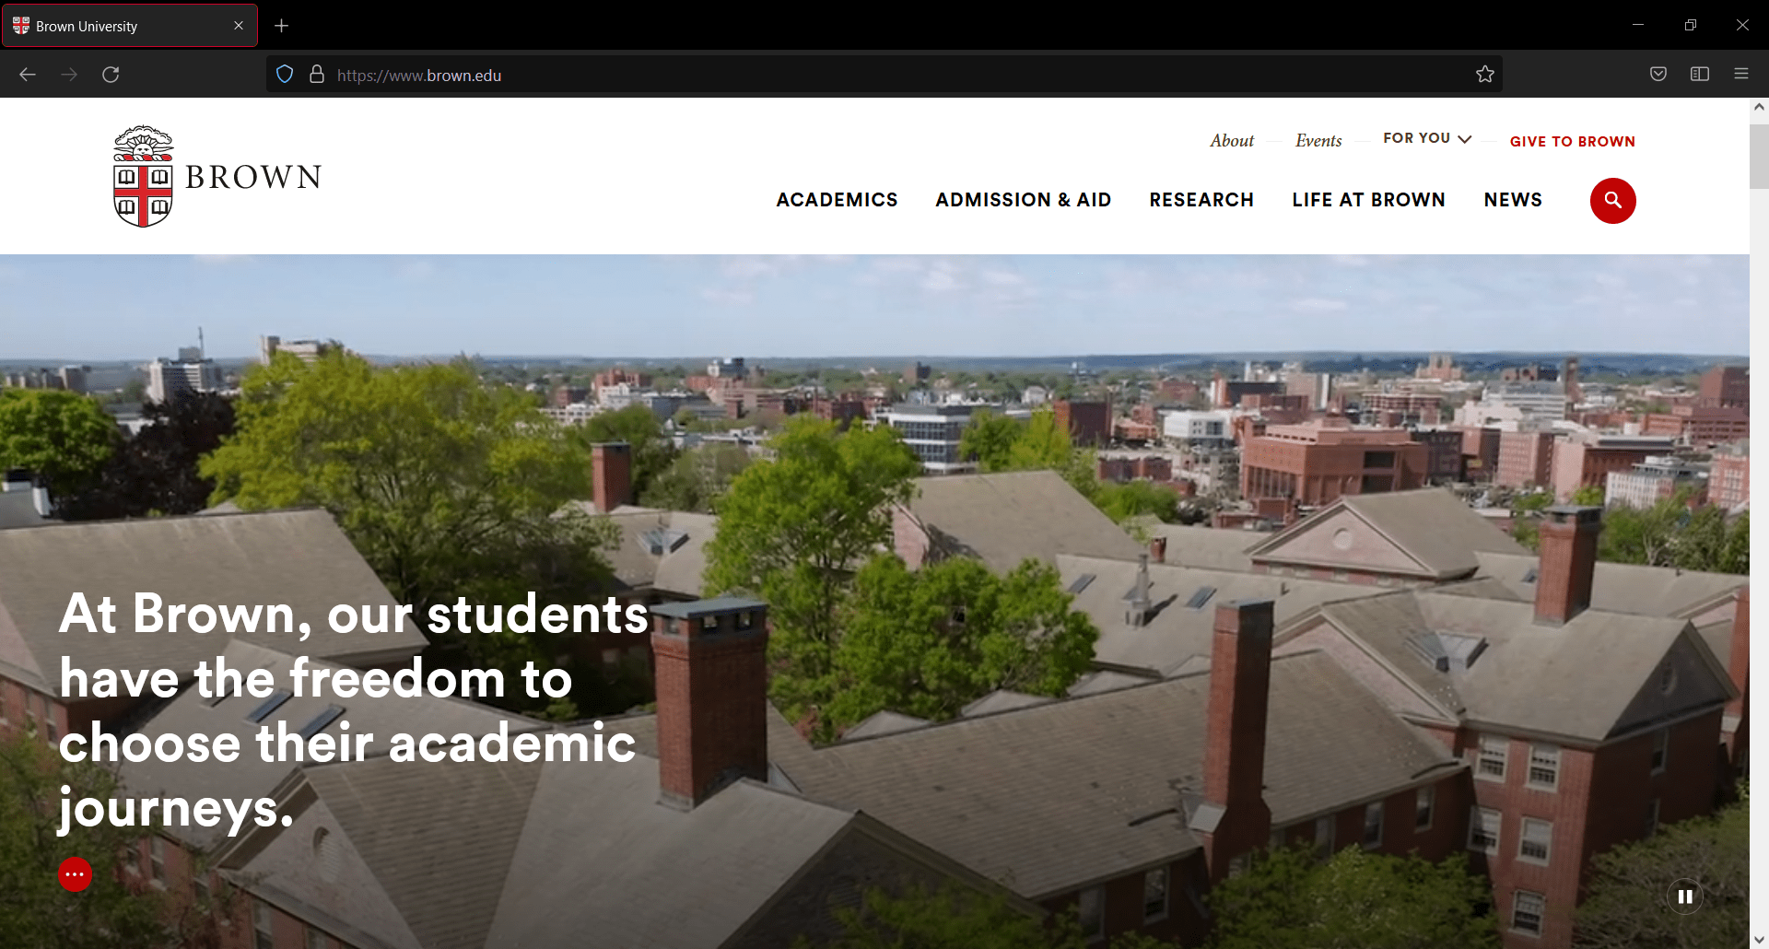Reload the page with refresh icon
The height and width of the screenshot is (949, 1769).
point(111,75)
